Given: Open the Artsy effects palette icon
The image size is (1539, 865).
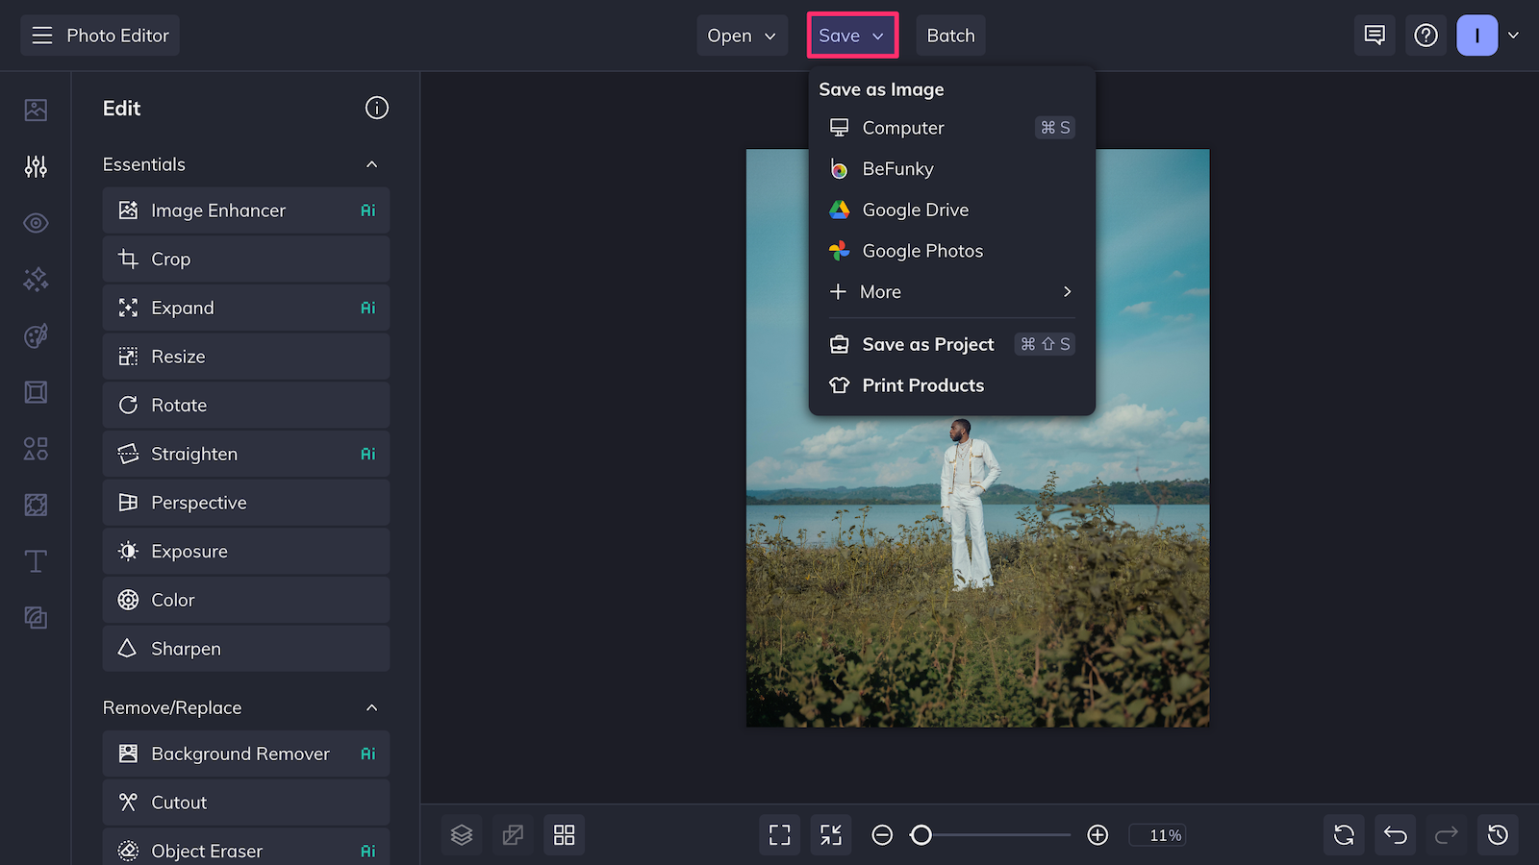Looking at the screenshot, I should [x=35, y=334].
